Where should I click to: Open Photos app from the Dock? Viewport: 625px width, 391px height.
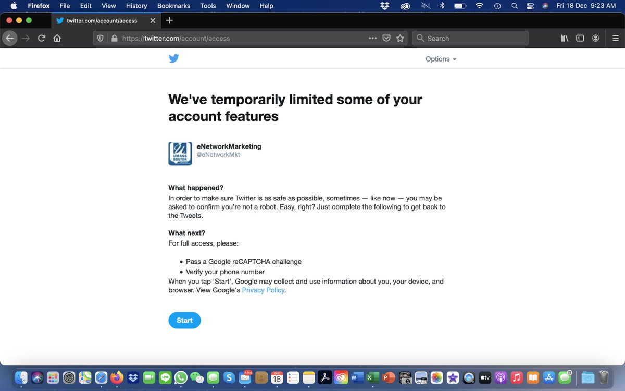point(436,377)
